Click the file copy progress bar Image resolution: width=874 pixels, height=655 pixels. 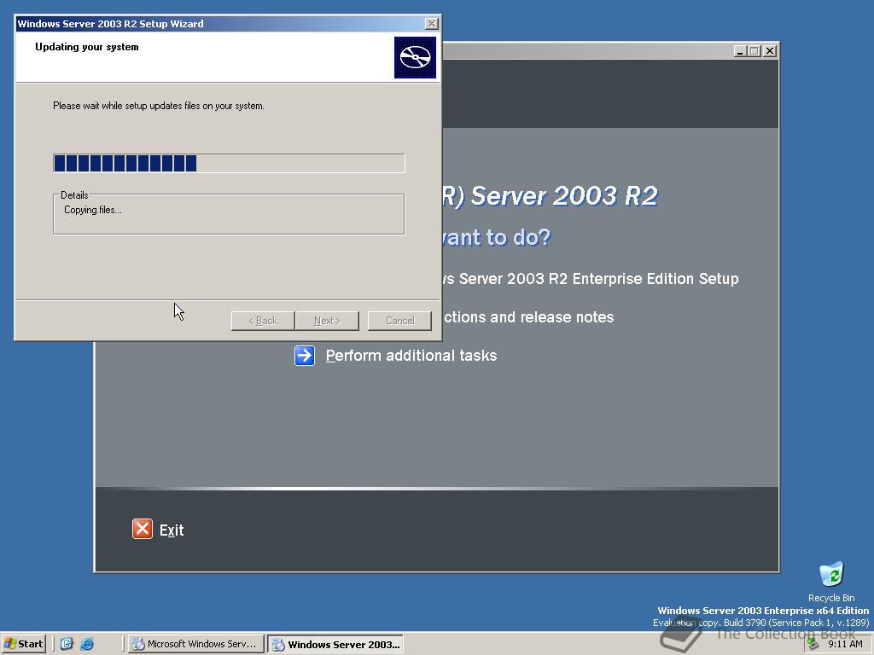pyautogui.click(x=229, y=163)
